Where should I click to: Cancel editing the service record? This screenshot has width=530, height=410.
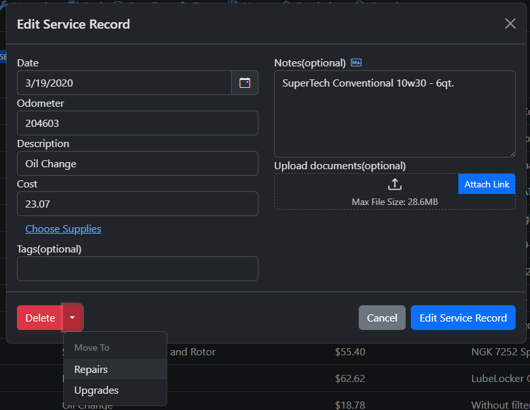(382, 318)
